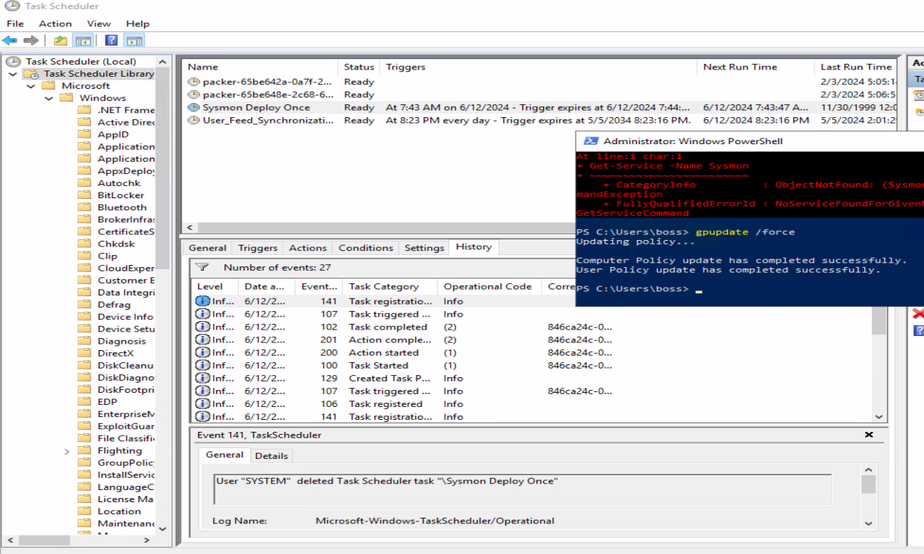
Task: Click the red Delete icon in the Actions pane
Action: pyautogui.click(x=918, y=313)
